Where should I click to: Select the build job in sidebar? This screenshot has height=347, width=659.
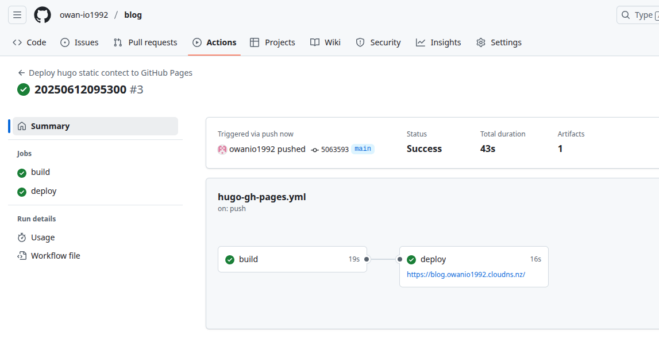tap(40, 172)
